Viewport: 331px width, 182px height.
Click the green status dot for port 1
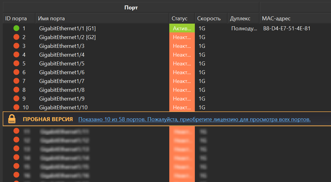[16, 28]
